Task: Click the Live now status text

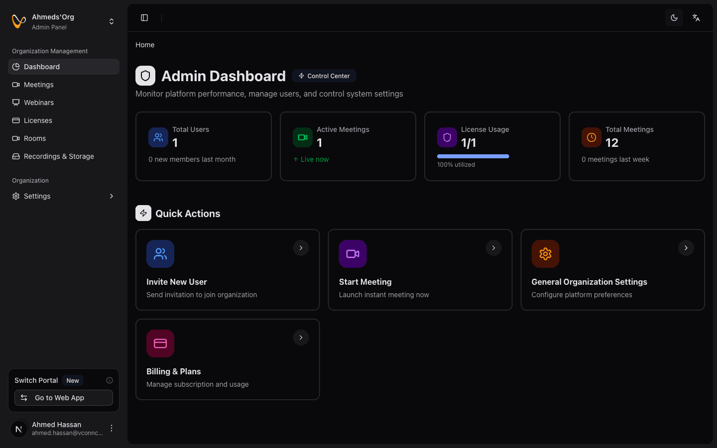Action: tap(315, 159)
